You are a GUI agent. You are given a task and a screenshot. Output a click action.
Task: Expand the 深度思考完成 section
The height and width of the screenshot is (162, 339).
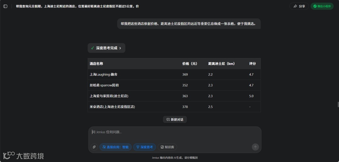106,48
